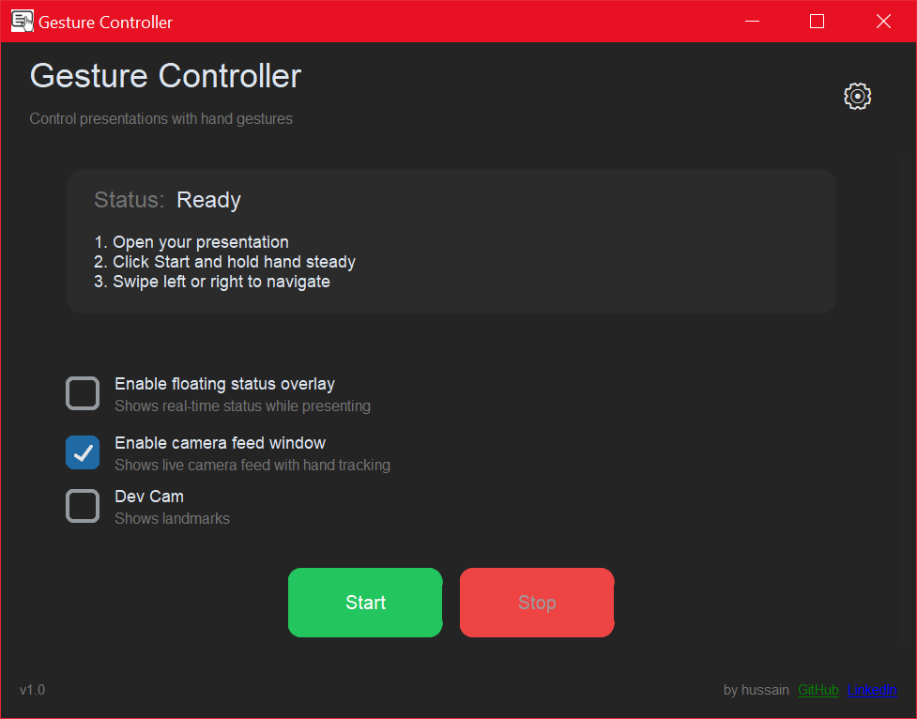917x719 pixels.
Task: Click the 'Control presentations with hand gestures' subtitle
Action: click(160, 118)
